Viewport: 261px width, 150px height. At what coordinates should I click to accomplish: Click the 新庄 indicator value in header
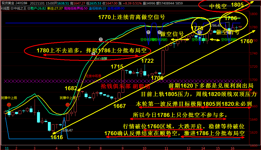55,8
